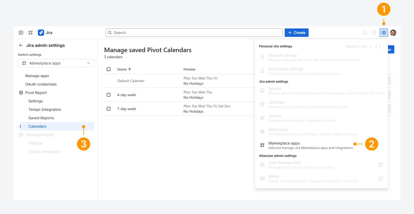Image resolution: width=414 pixels, height=214 pixels.
Task: Click the Manage saved Pivot Calendars heading
Action: [148, 50]
